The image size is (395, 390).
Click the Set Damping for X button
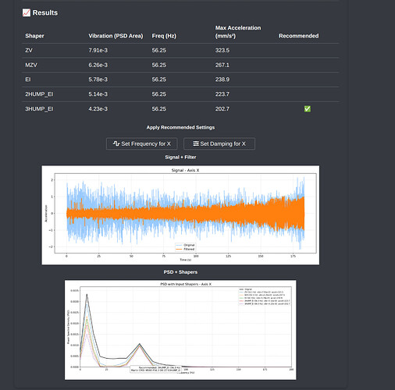point(219,144)
